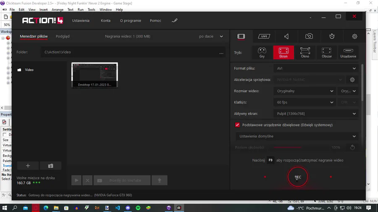Viewport: 378px width, 212px height.
Task: Open the Tools menu in Clickteam Fusion
Action: pyautogui.click(x=92, y=10)
